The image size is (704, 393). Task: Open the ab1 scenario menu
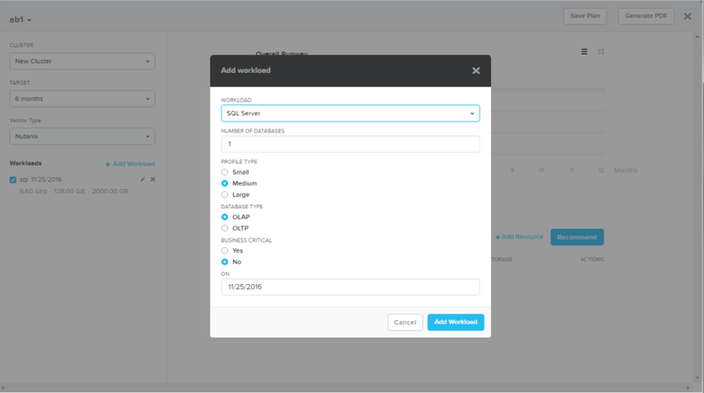pyautogui.click(x=20, y=19)
